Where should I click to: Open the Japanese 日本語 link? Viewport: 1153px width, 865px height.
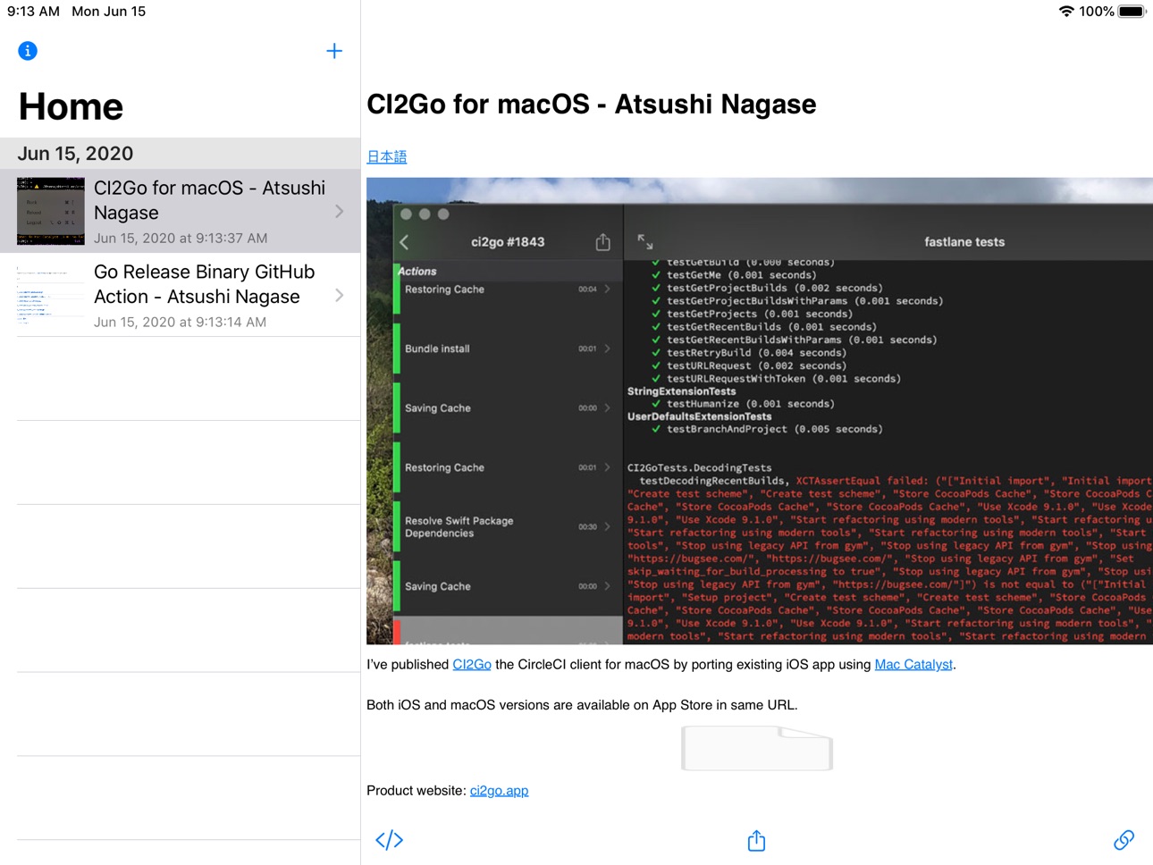[x=387, y=156]
